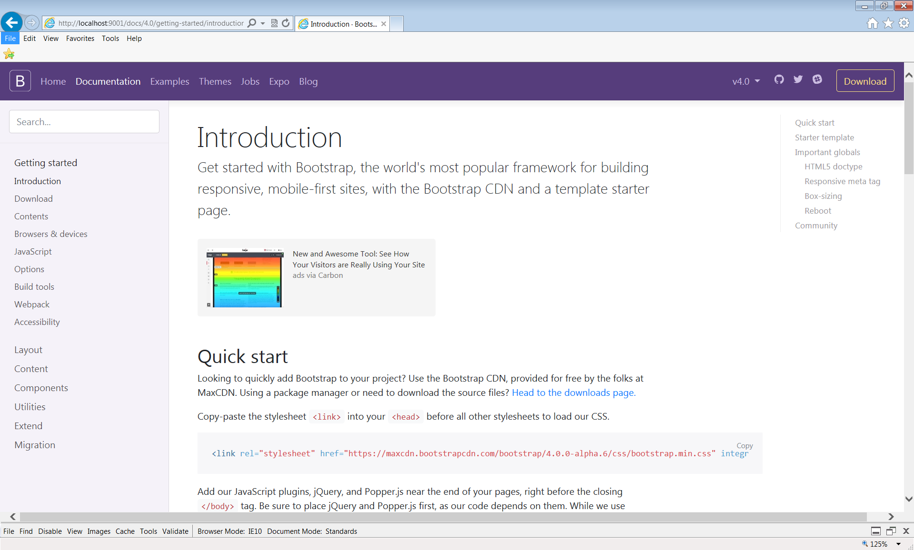
Task: Open the Edit menu
Action: pyautogui.click(x=30, y=39)
